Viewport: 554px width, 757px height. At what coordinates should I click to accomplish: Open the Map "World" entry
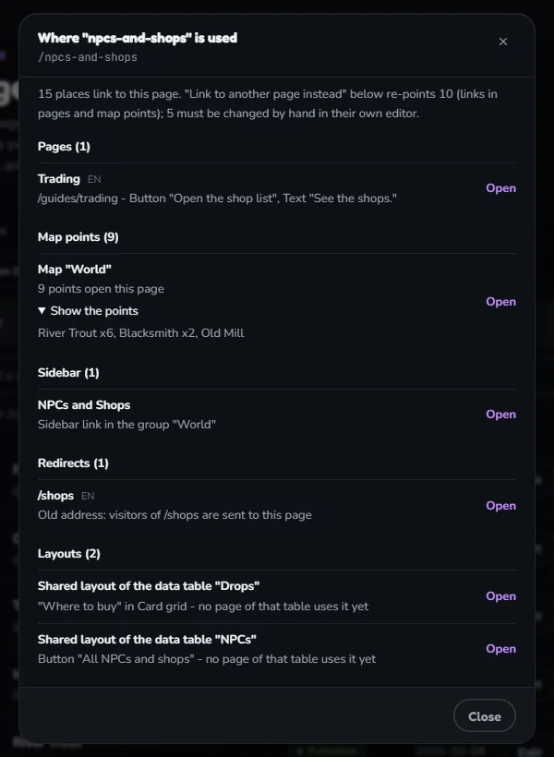tap(500, 302)
